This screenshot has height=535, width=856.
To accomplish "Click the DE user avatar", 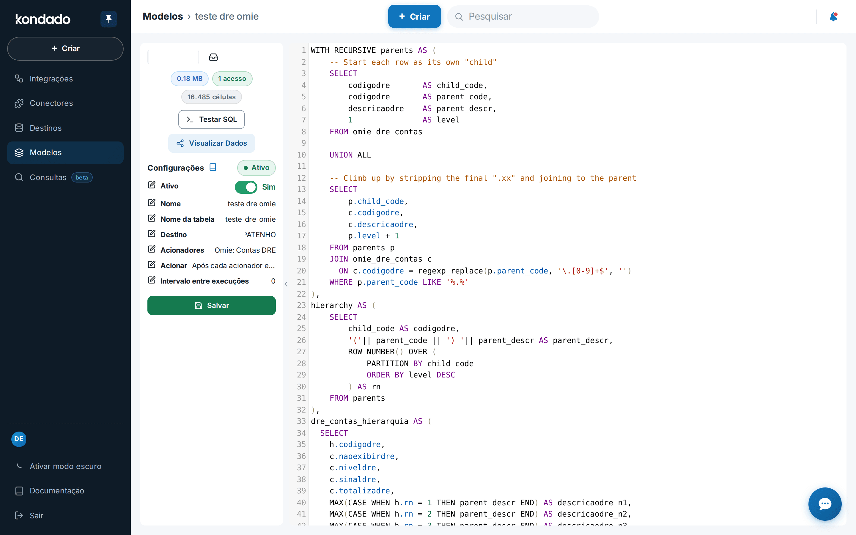I will (19, 439).
